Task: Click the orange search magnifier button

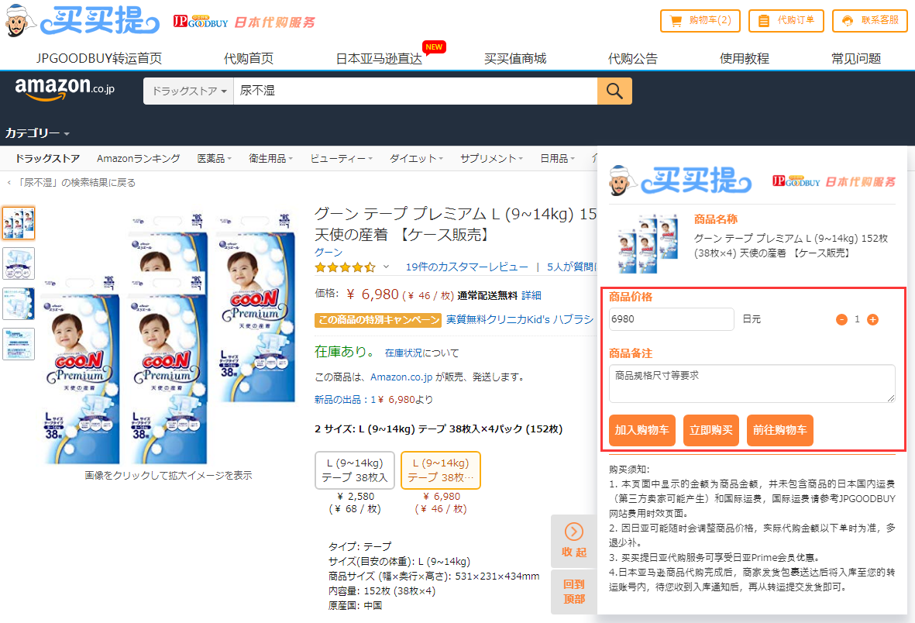Action: pos(614,91)
